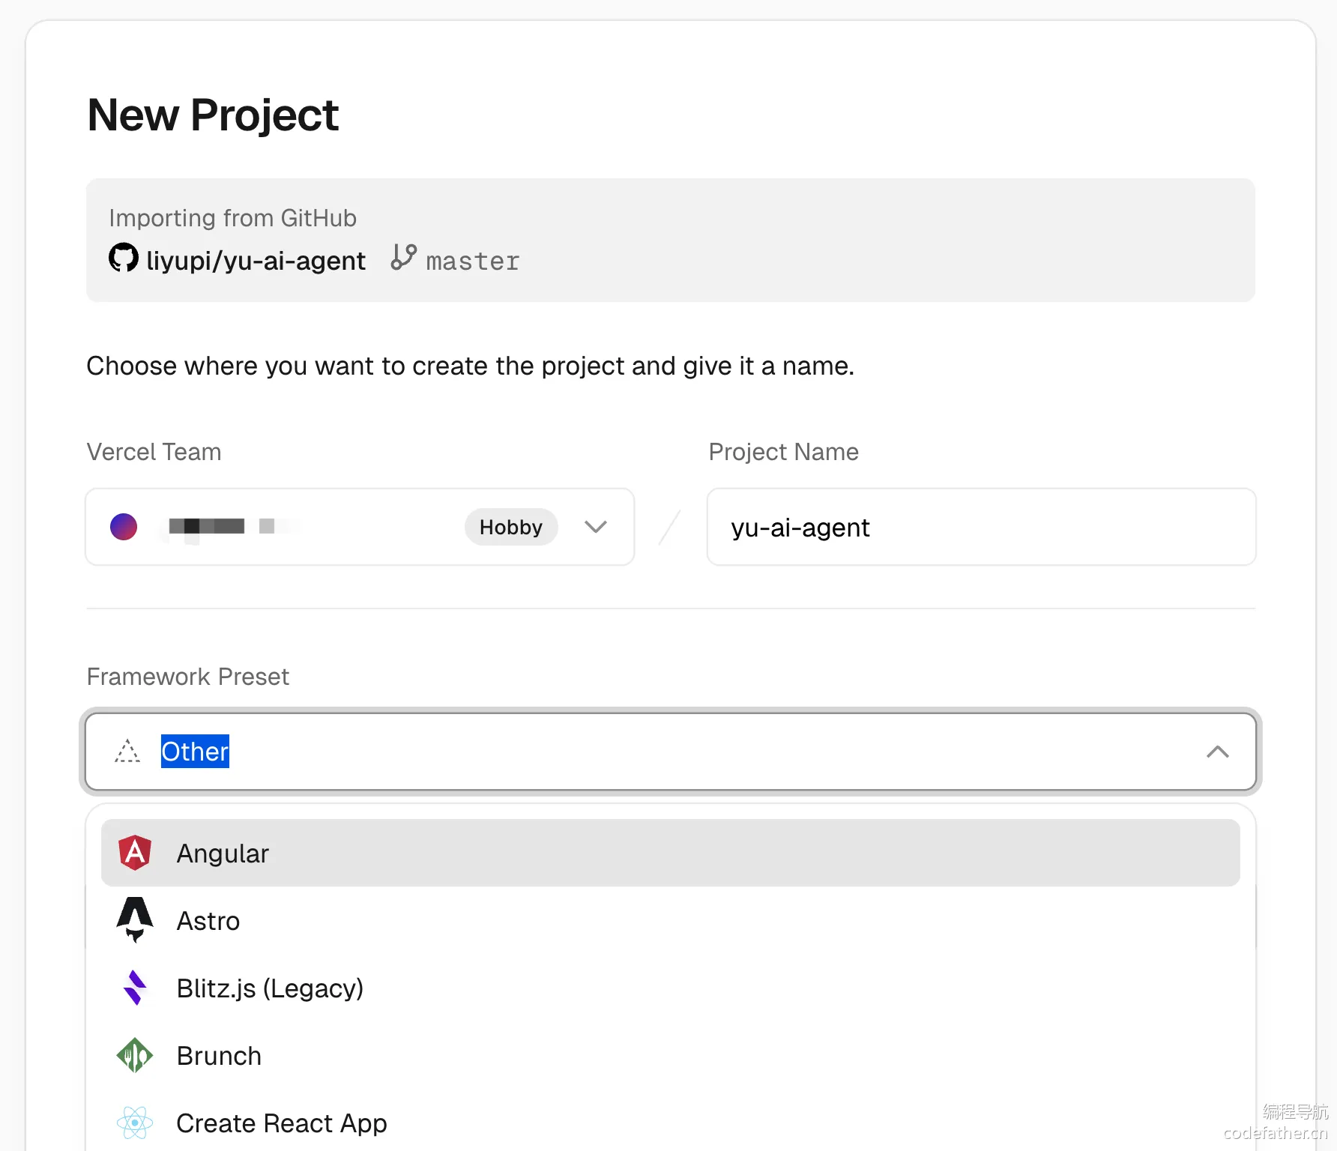1337x1151 pixels.
Task: Click the Astro logo icon
Action: [x=135, y=919]
